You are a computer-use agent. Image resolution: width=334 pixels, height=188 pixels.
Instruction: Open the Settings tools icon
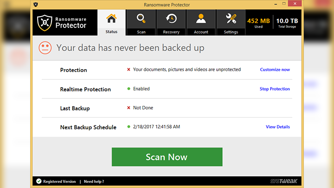(231, 19)
